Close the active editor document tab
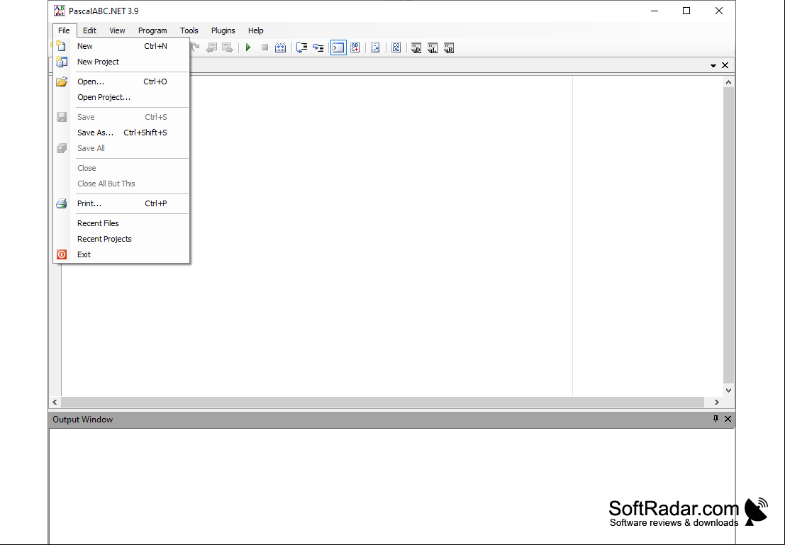 pyautogui.click(x=725, y=66)
